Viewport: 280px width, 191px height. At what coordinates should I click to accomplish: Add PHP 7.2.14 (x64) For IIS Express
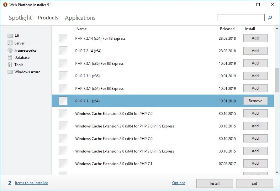255,38
